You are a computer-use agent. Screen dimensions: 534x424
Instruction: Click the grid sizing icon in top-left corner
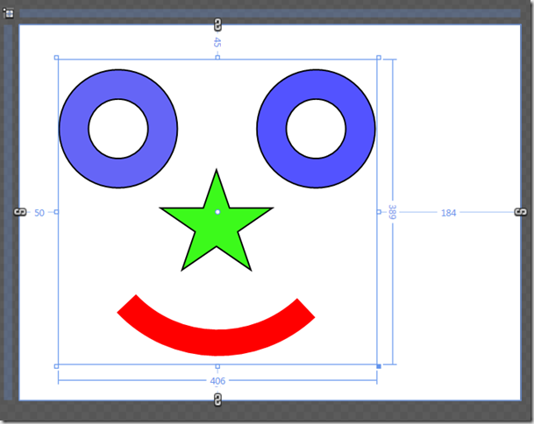pyautogui.click(x=8, y=13)
